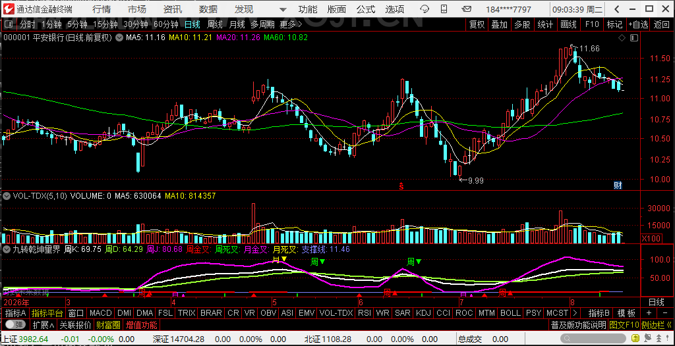Image resolution: width=675 pixels, height=346 pixels.
Task: Toggle 画线 drawing tools
Action: [x=568, y=25]
